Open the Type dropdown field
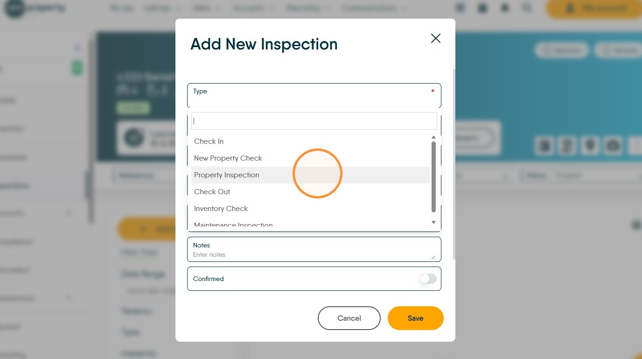 pyautogui.click(x=314, y=96)
